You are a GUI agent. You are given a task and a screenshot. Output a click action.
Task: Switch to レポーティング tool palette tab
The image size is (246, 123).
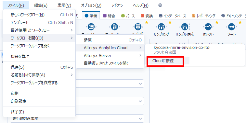tap(204, 16)
